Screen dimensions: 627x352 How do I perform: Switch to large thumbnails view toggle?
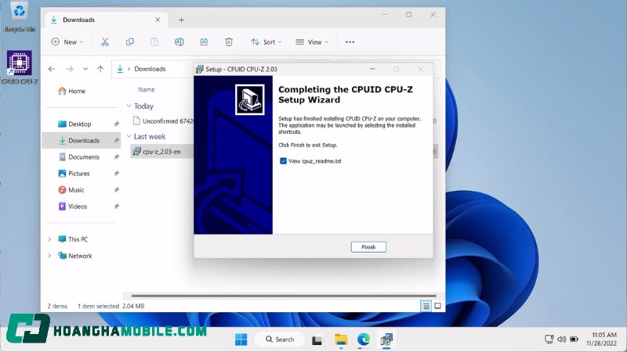tap(437, 306)
